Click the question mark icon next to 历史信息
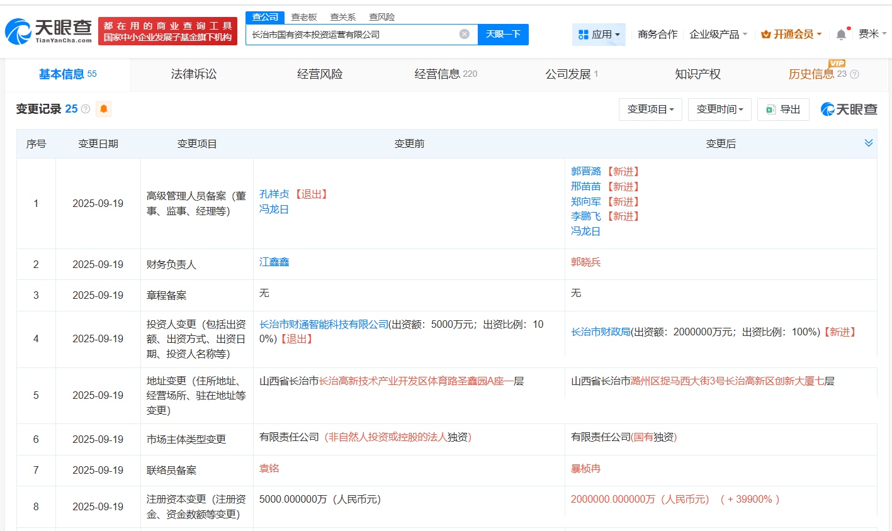This screenshot has width=892, height=531. pyautogui.click(x=854, y=74)
